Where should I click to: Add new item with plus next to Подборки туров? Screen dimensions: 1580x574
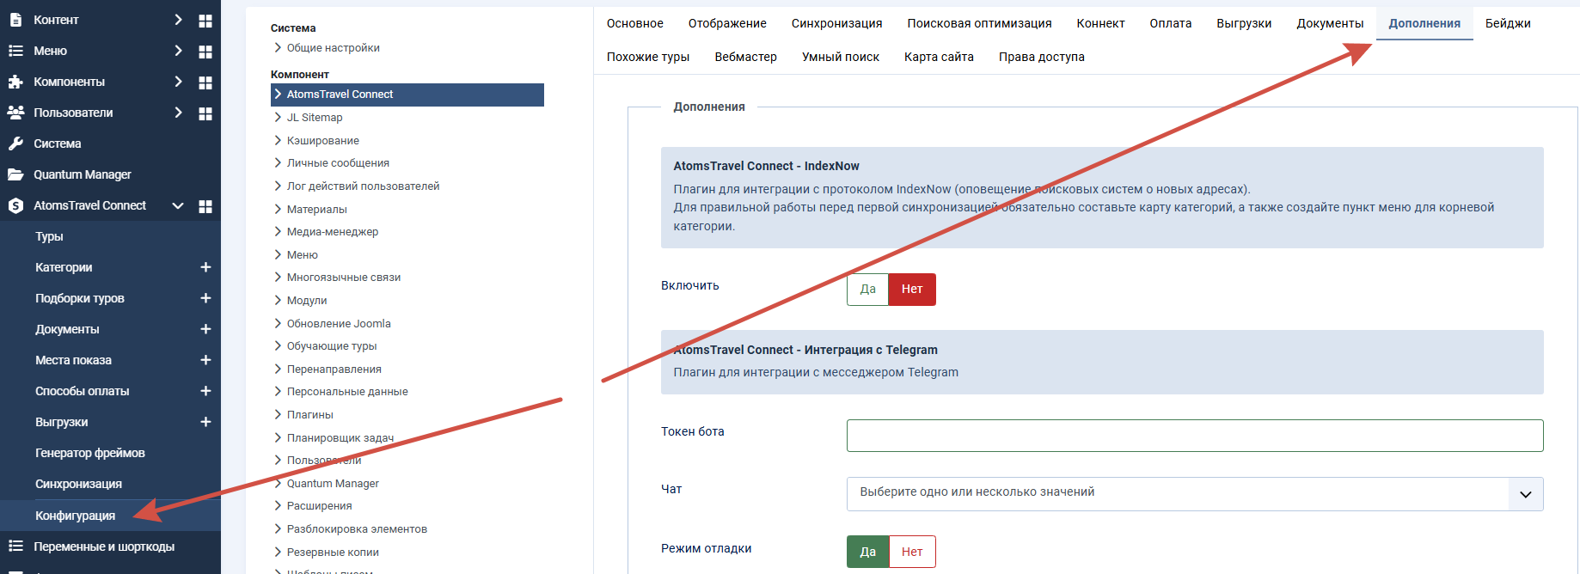point(205,298)
